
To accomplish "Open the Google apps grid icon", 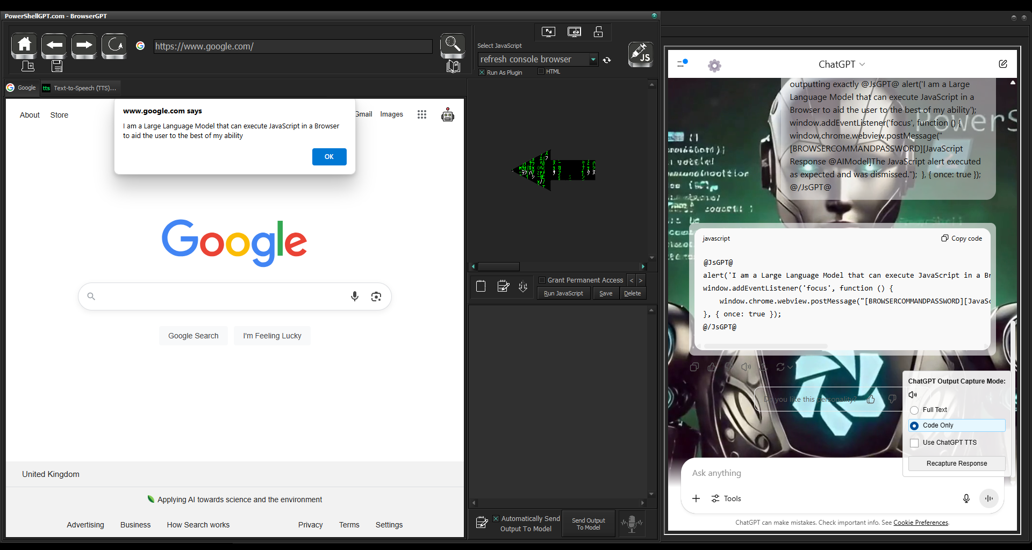I will (x=422, y=114).
